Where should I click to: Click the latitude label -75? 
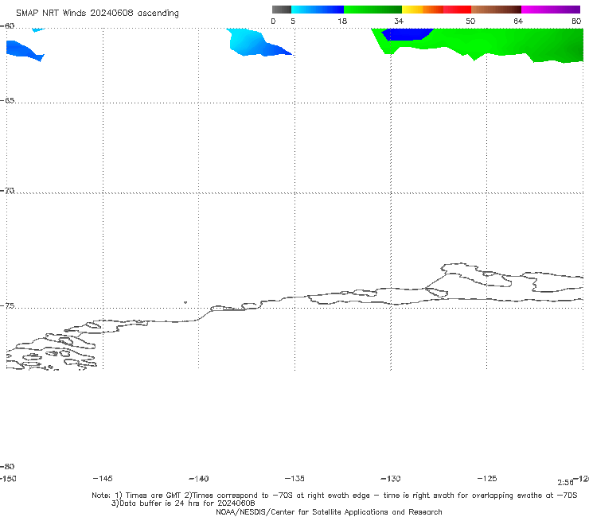7,306
